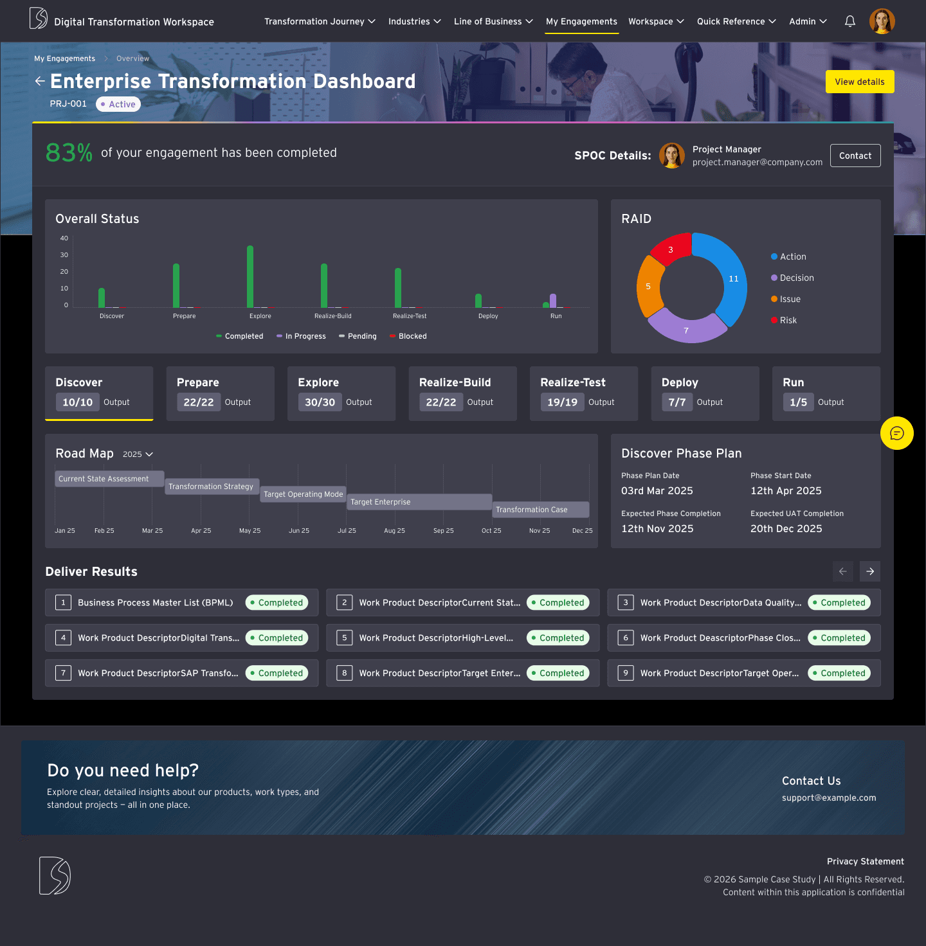The image size is (926, 946).
Task: Toggle Risk in the RAID legend
Action: (x=784, y=320)
